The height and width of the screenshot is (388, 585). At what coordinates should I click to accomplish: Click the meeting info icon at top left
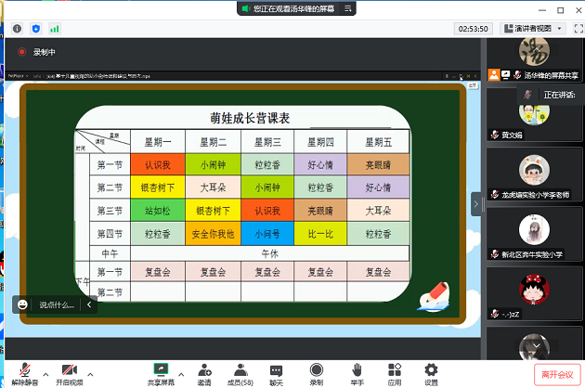click(x=17, y=29)
